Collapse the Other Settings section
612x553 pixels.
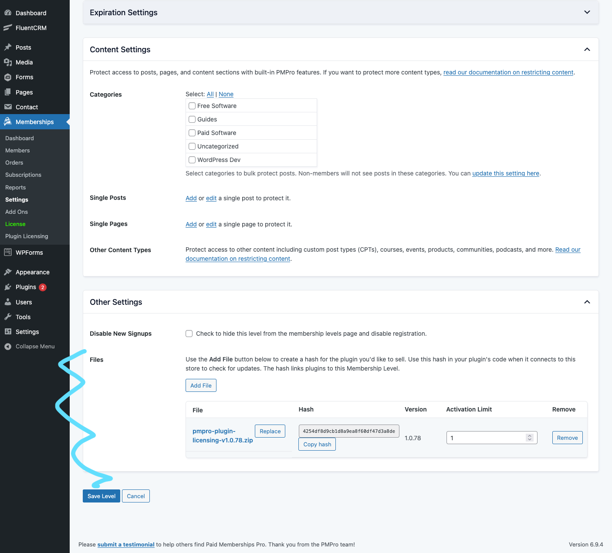587,302
